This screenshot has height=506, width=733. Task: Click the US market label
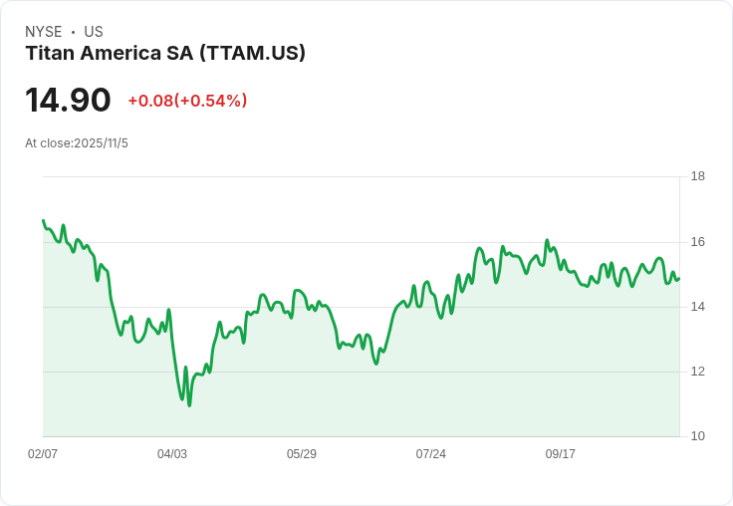click(x=94, y=32)
